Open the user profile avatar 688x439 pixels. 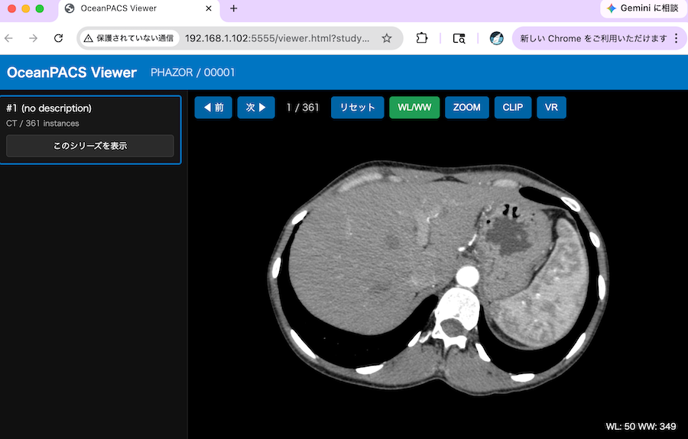[x=496, y=38]
